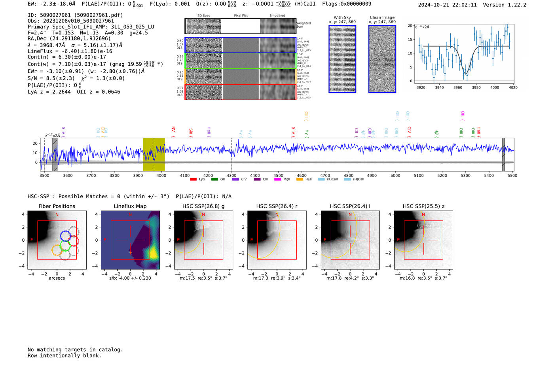Click the orange HeII legend swatch
The height and width of the screenshot is (377, 554).
[x=300, y=180]
